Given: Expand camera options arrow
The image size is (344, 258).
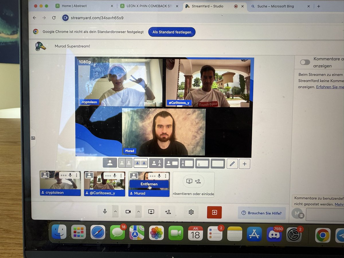Looking at the screenshot, I should [138, 212].
